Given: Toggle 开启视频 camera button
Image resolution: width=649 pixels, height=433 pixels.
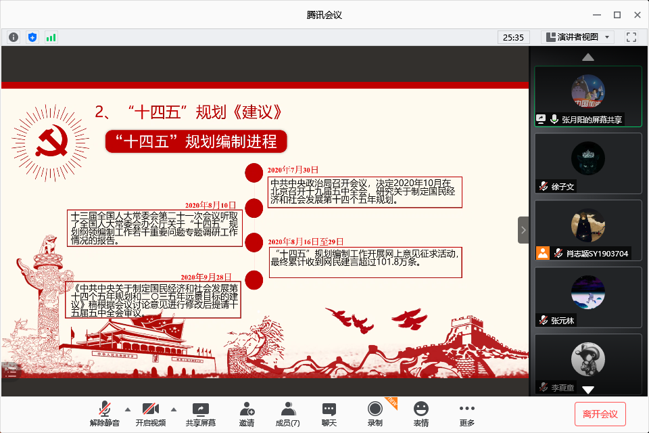Looking at the screenshot, I should (x=150, y=413).
